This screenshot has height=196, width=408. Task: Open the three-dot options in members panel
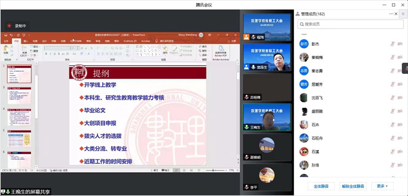391,14
